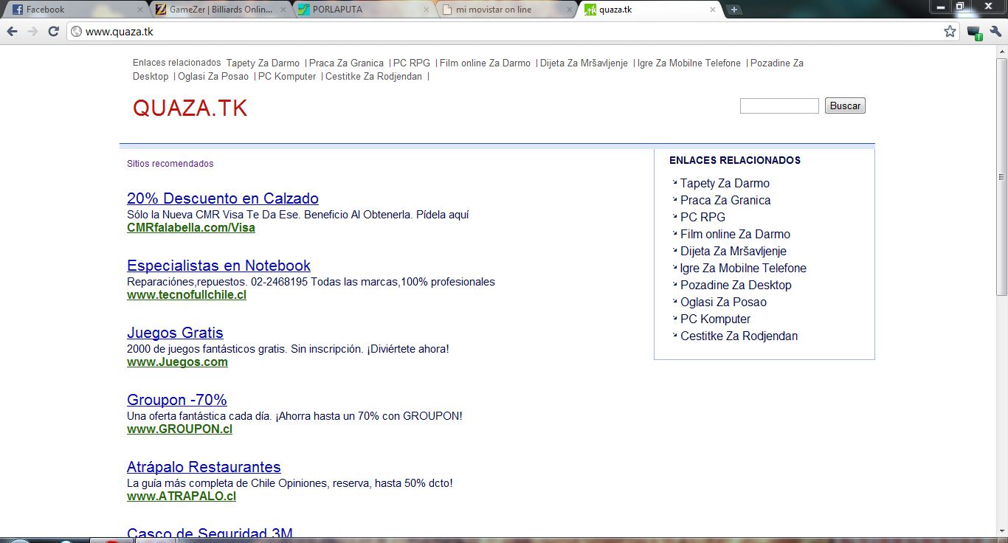Open Cestitke Za Rodjendan in sidebar list

739,336
